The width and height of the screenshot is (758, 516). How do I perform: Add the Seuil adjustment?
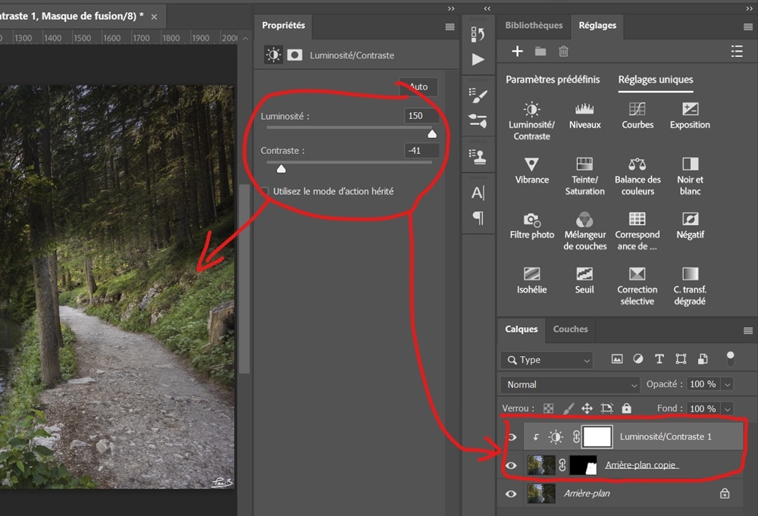click(x=584, y=281)
